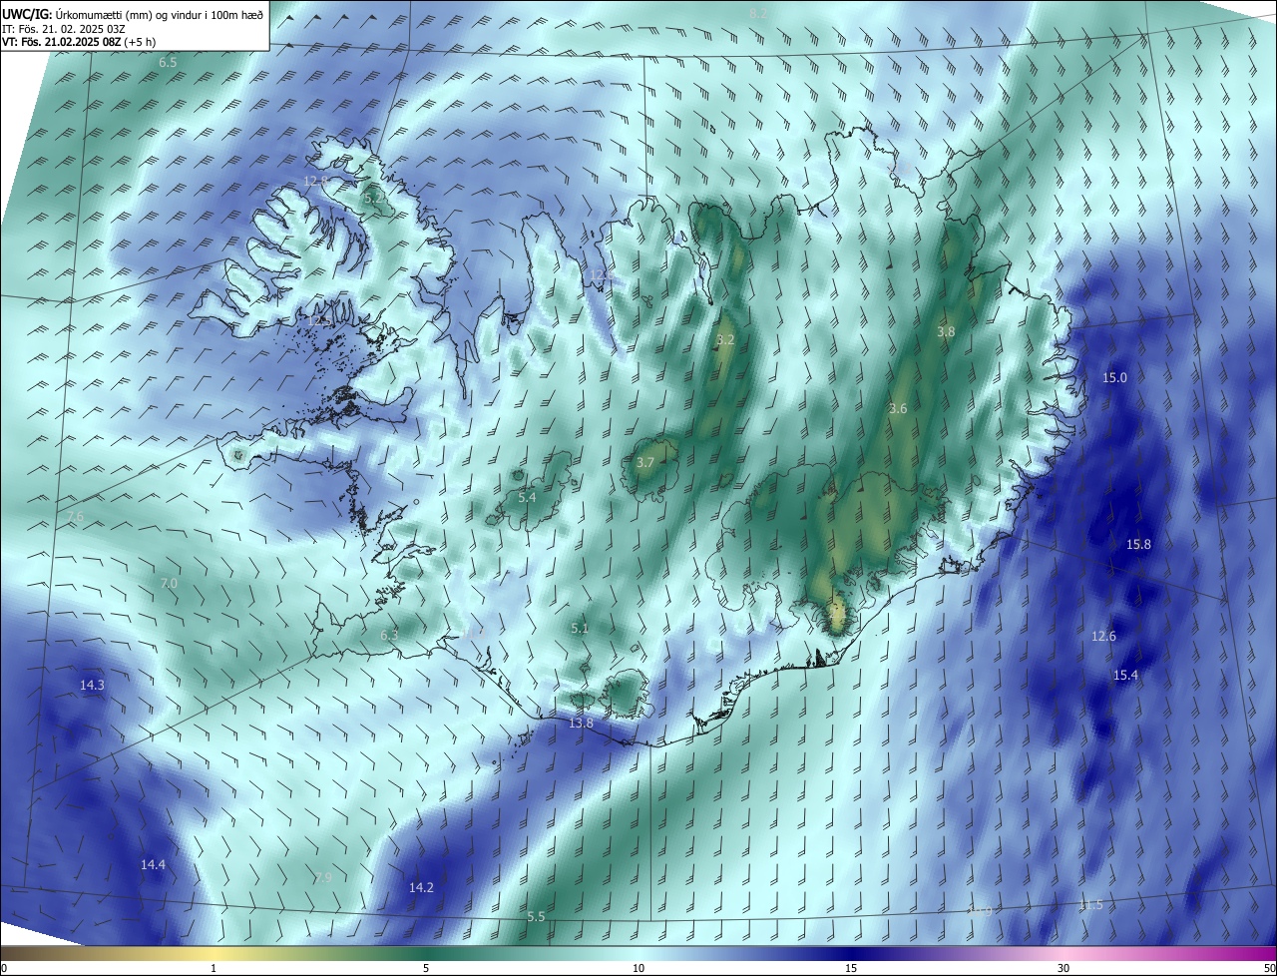Click the 8.2 value label at the top edge
The height and width of the screenshot is (976, 1277).
(x=758, y=13)
